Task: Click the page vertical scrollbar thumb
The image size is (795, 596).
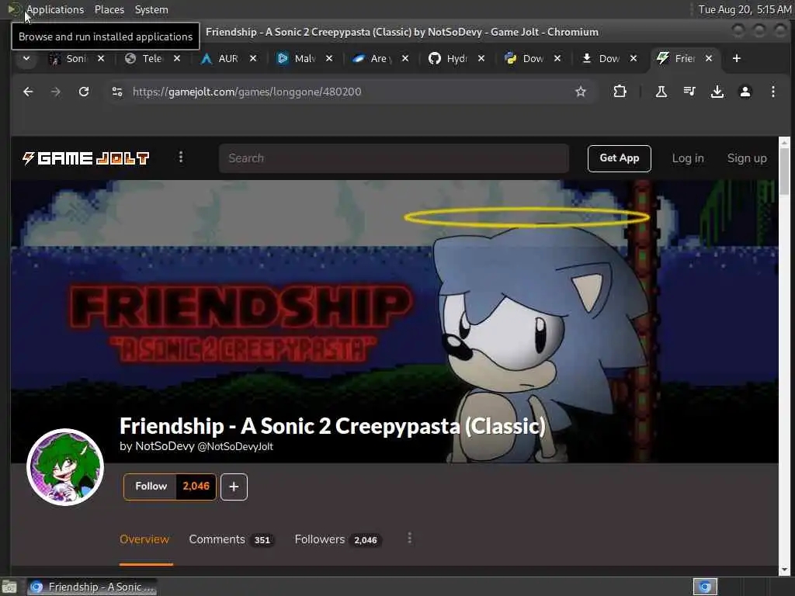Action: pos(784,172)
